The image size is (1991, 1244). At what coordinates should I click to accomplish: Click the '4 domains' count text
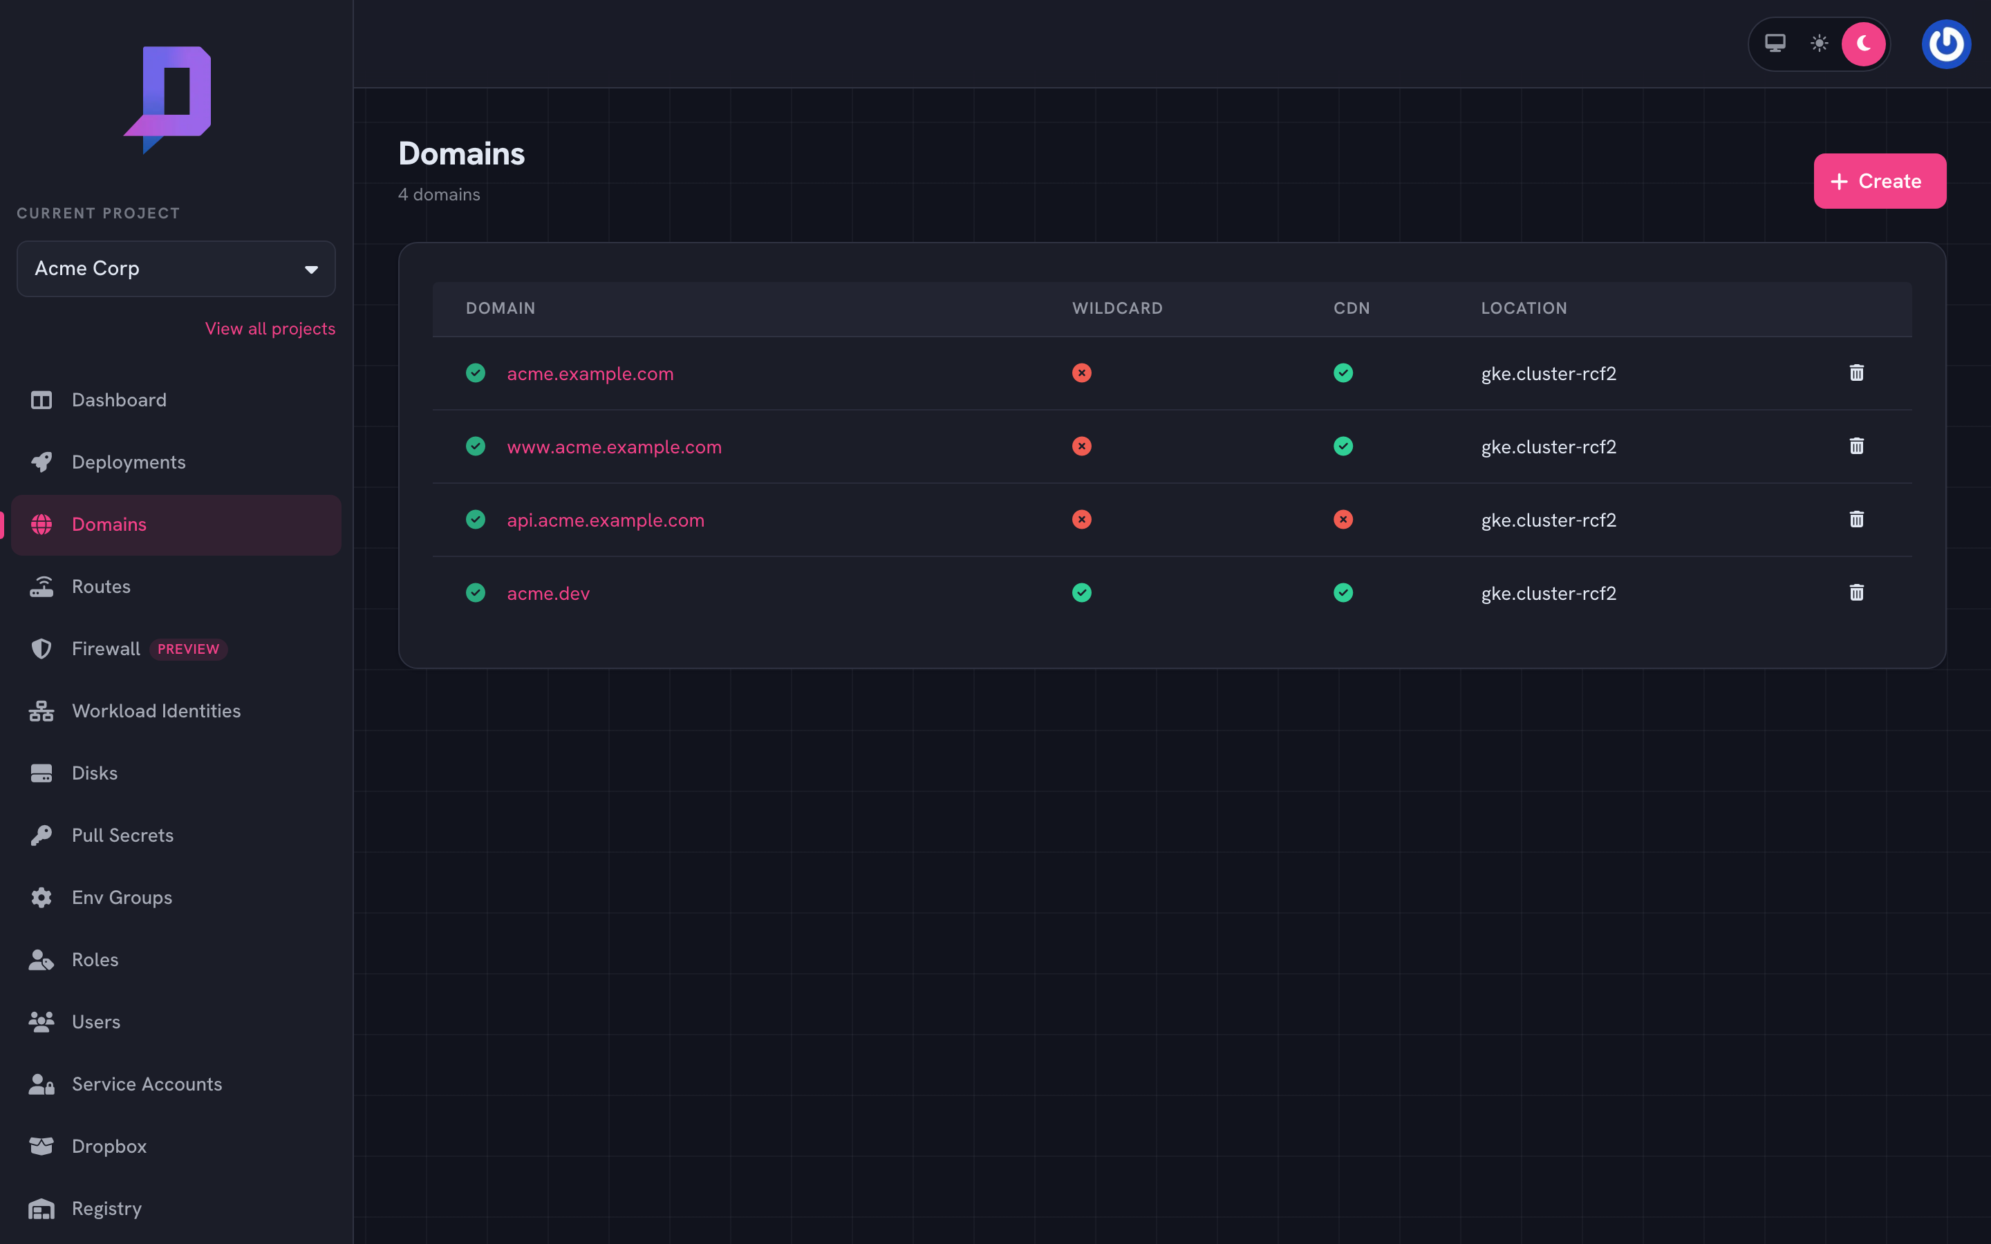(440, 195)
